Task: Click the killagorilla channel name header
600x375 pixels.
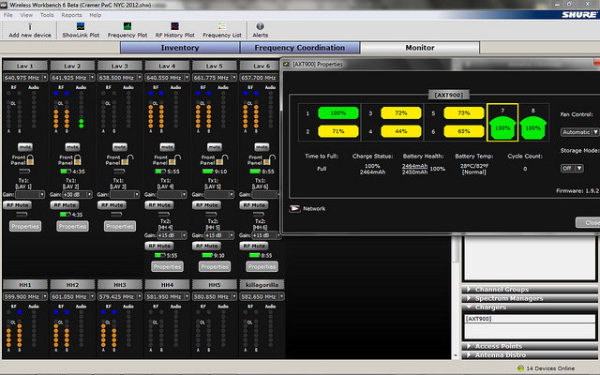Action: 262,285
